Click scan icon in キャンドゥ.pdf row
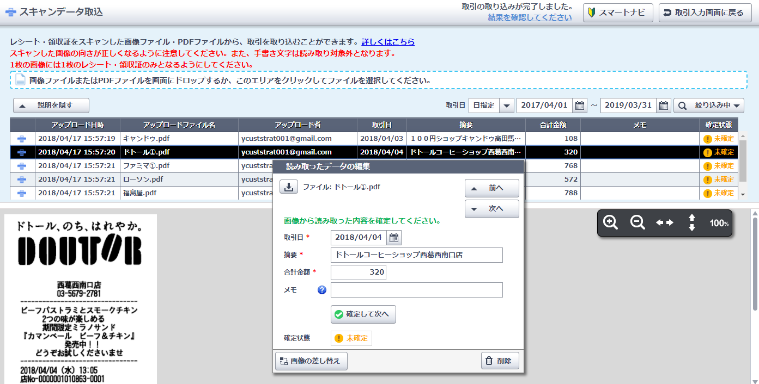Screen dimensions: 759x384 pos(22,139)
